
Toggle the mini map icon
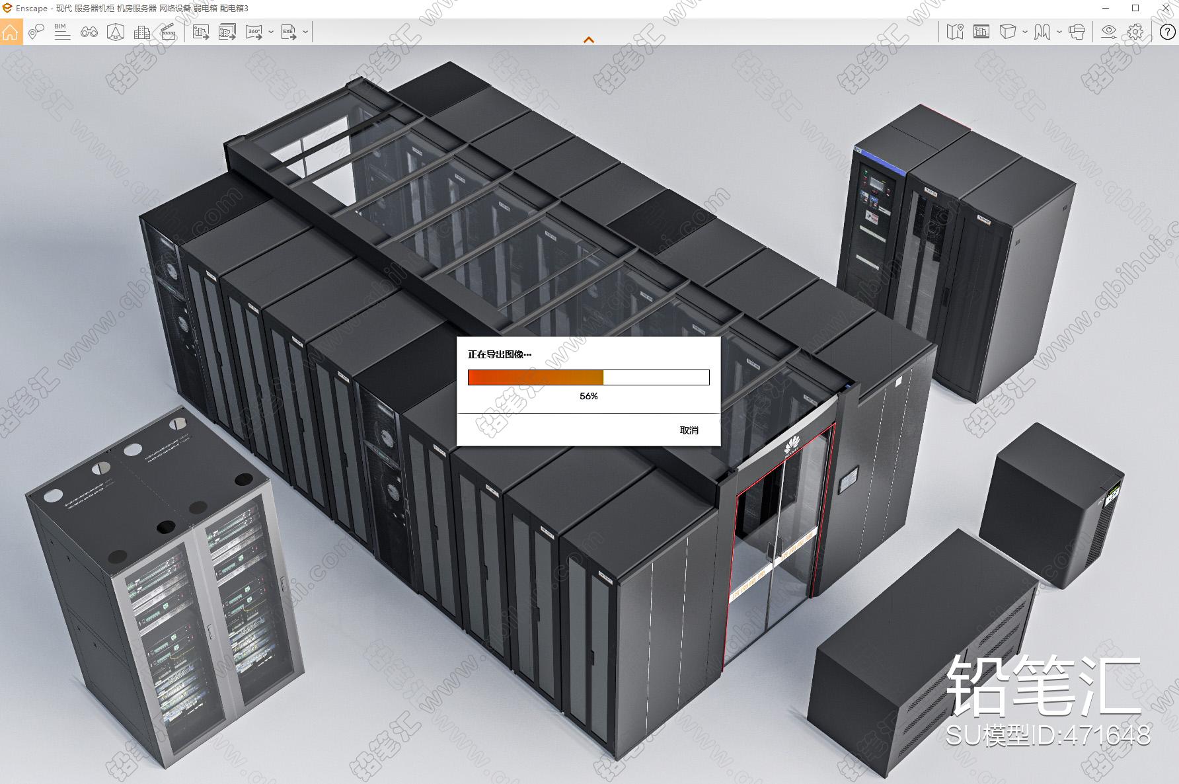point(955,32)
